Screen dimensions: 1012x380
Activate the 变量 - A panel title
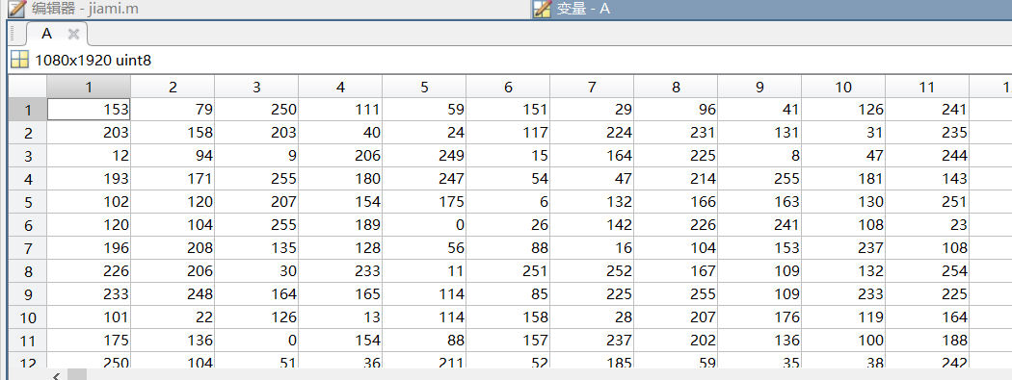coord(583,9)
